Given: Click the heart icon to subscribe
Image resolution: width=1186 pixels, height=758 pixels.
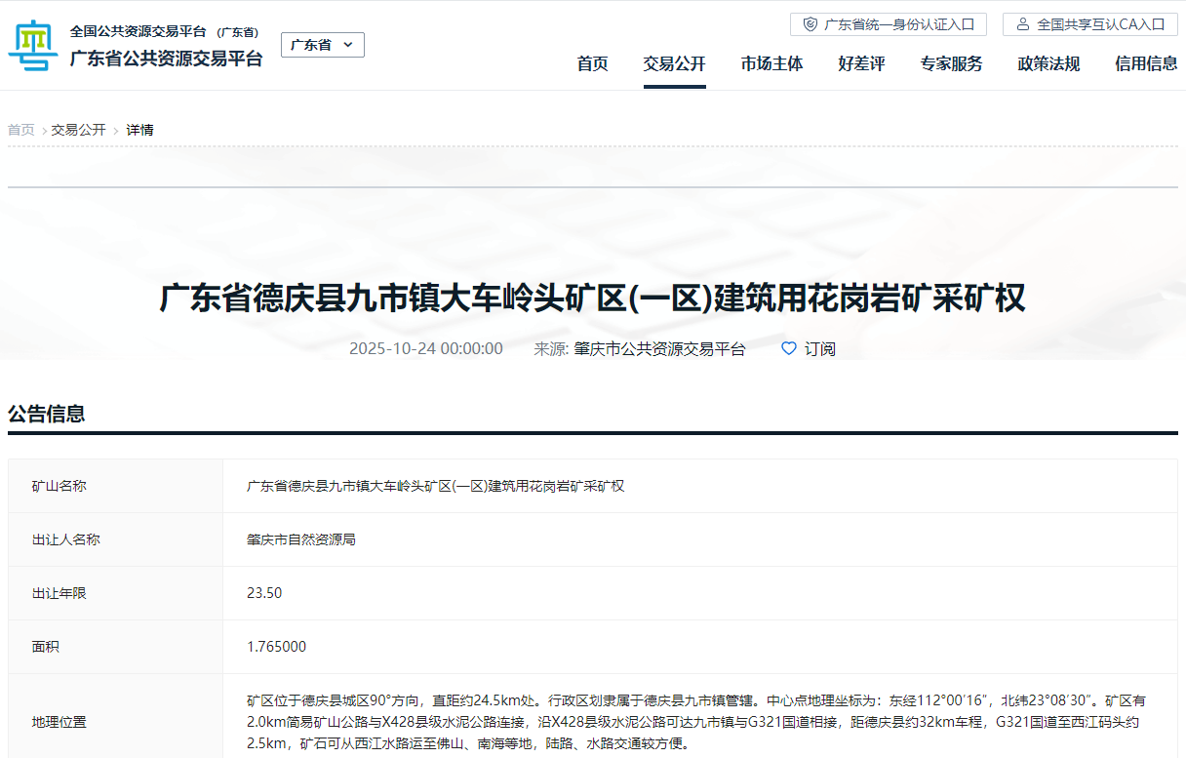Looking at the screenshot, I should click(x=789, y=348).
